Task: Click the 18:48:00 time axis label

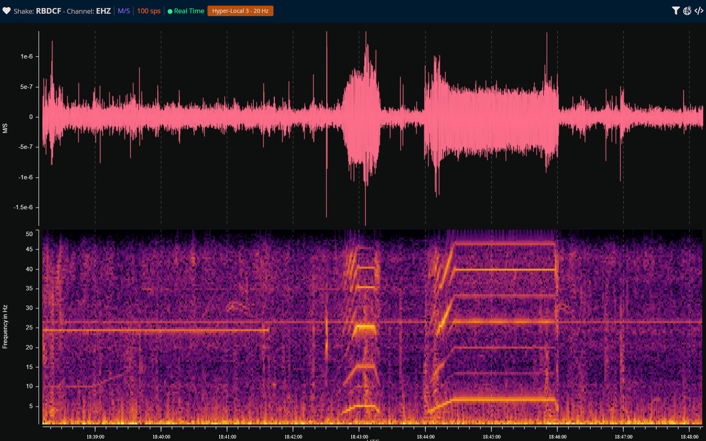Action: pyautogui.click(x=689, y=436)
